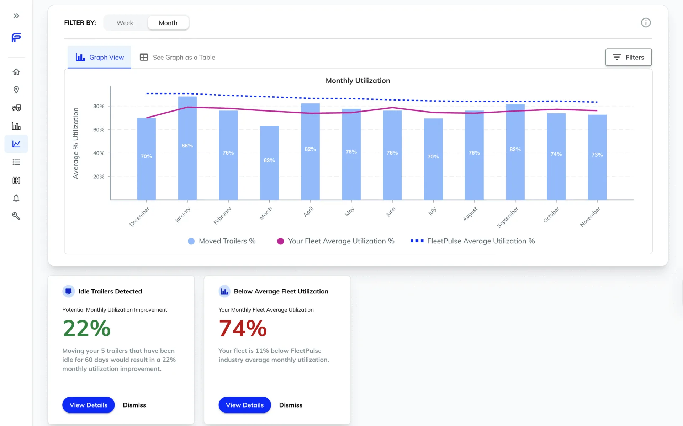This screenshot has width=683, height=426.
Task: View Details for Idle Trailers Detected
Action: (x=88, y=405)
